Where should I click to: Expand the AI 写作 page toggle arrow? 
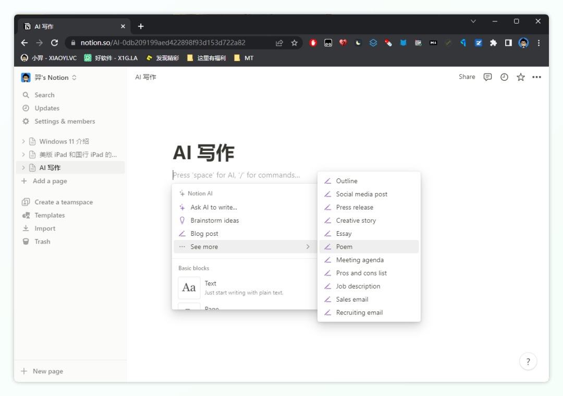pyautogui.click(x=23, y=167)
